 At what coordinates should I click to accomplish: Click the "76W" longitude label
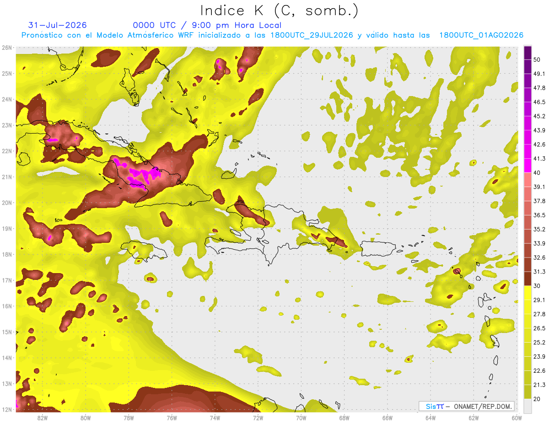[x=172, y=418]
